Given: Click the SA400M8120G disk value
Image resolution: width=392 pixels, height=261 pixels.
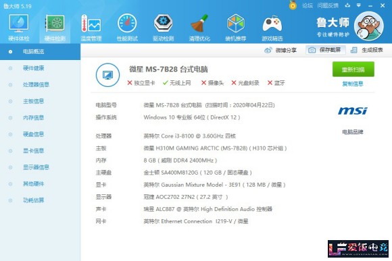Looking at the screenshot, I should click(x=197, y=173).
